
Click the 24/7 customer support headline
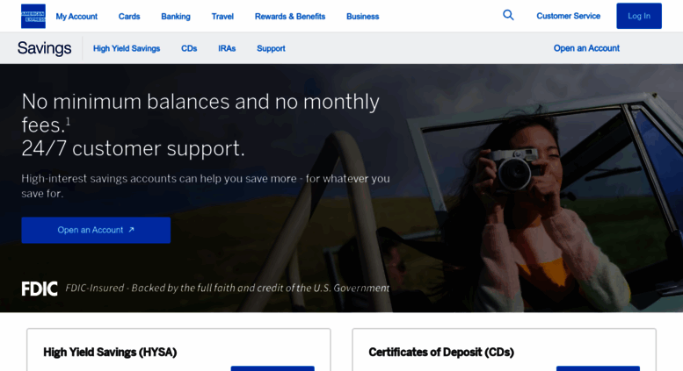(134, 148)
